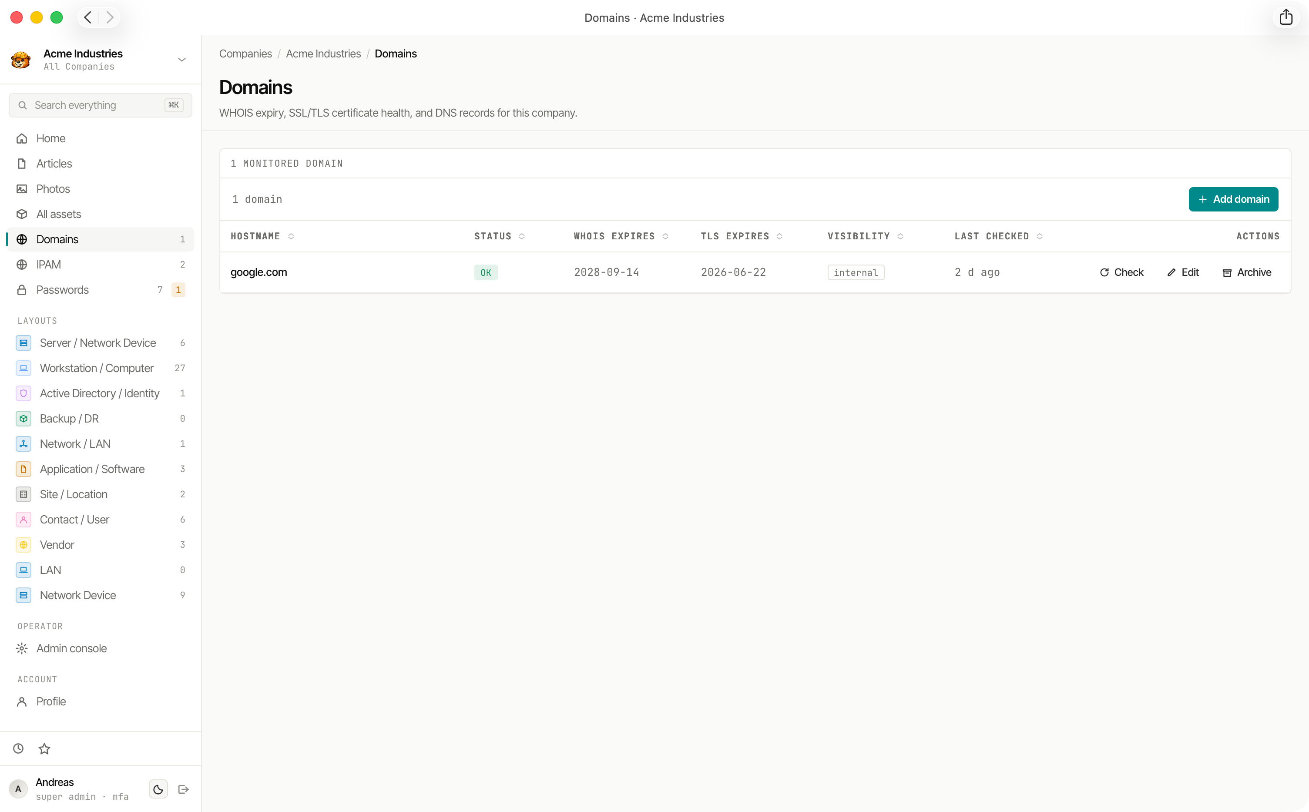Screen dimensions: 1309x812
Task: Click the Contact / User layout icon
Action: (23, 520)
